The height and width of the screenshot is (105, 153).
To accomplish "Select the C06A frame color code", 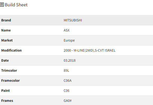I will coord(68,81).
